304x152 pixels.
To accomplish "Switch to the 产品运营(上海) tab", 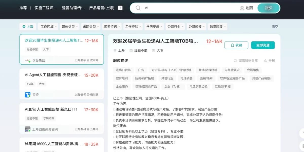I will [102, 8].
